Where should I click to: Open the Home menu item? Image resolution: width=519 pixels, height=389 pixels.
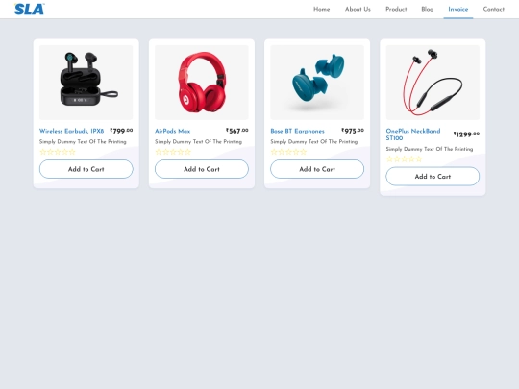321,10
